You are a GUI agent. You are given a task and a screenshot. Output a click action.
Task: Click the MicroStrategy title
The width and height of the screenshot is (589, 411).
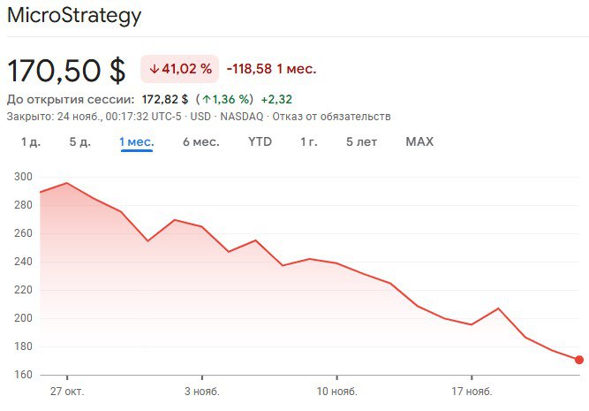pyautogui.click(x=73, y=16)
